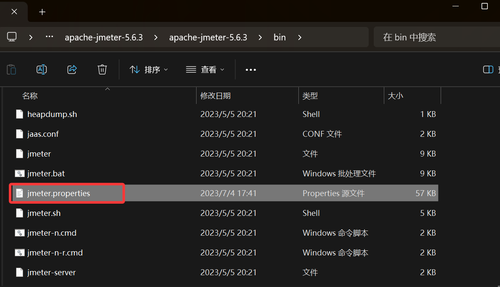Go to second apache-jmeter-5.6.3 breadcrumb
The height and width of the screenshot is (287, 500).
[x=208, y=37]
